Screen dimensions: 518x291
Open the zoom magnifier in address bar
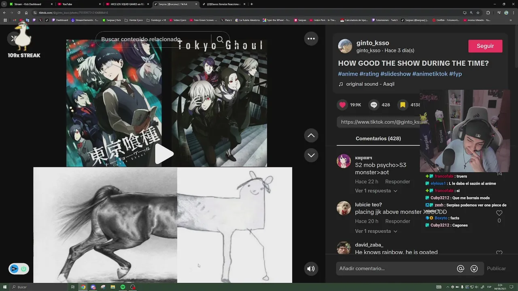471,13
